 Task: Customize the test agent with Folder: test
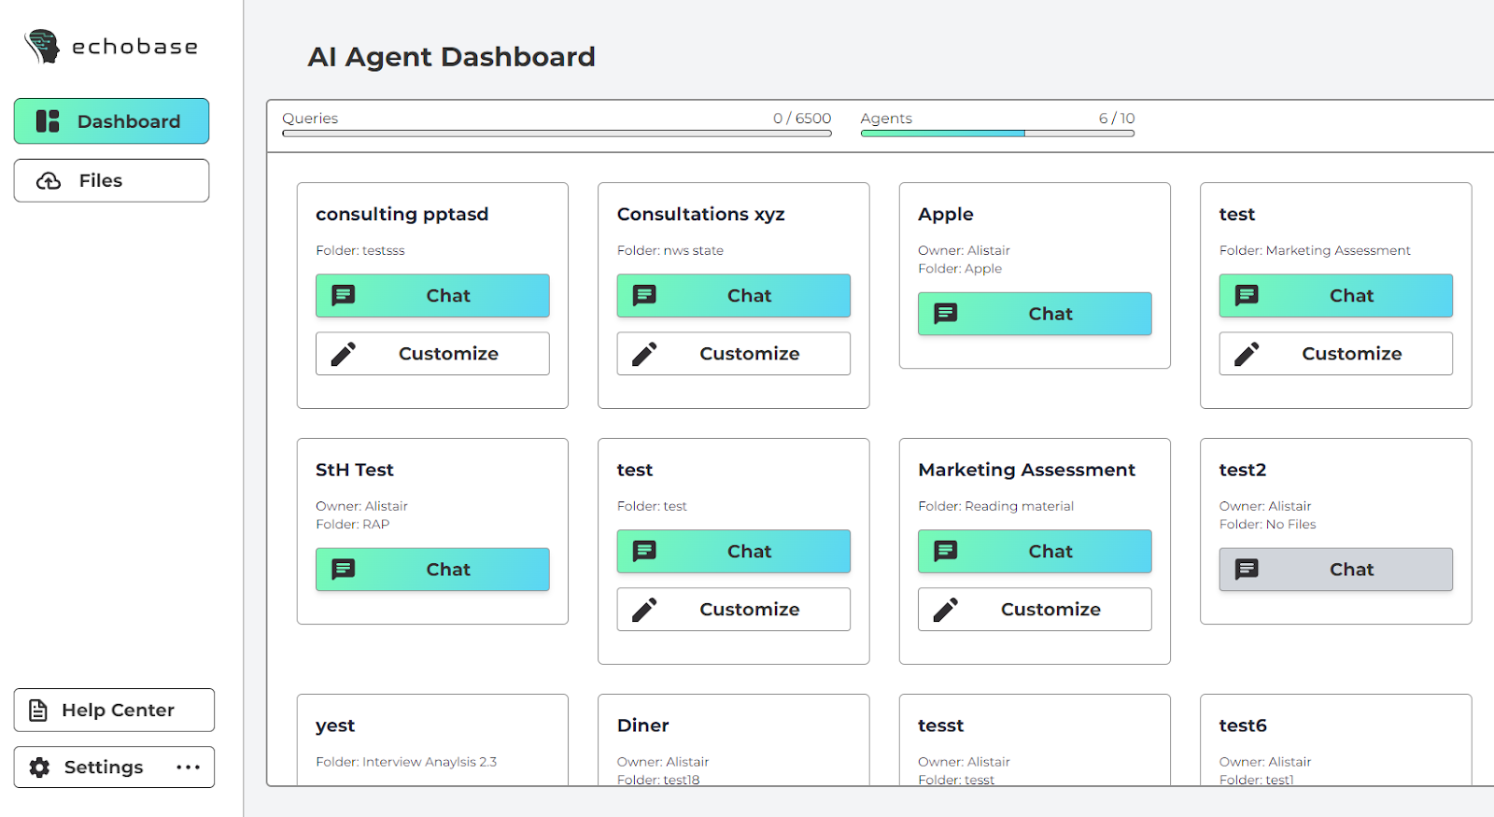pyautogui.click(x=733, y=610)
